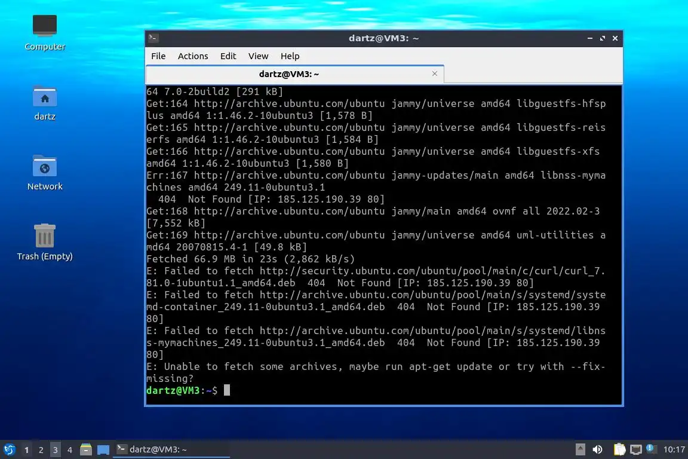Image resolution: width=688 pixels, height=459 pixels.
Task: Launch file manager from taskbar quick-launch
Action: [x=86, y=449]
